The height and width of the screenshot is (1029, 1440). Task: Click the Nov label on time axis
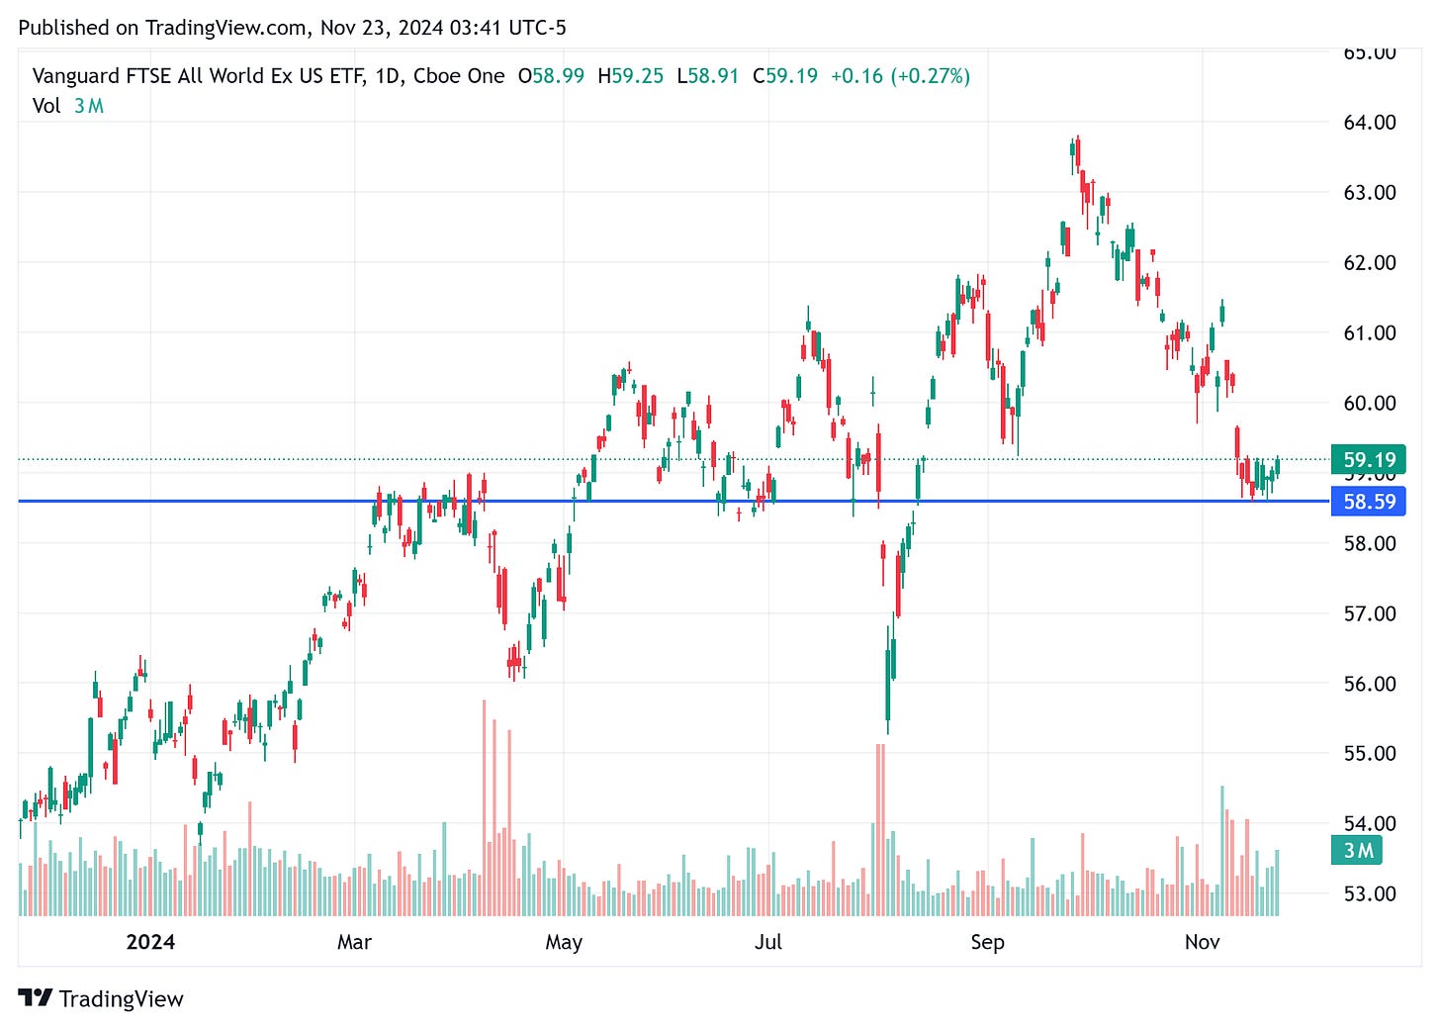(x=1202, y=942)
